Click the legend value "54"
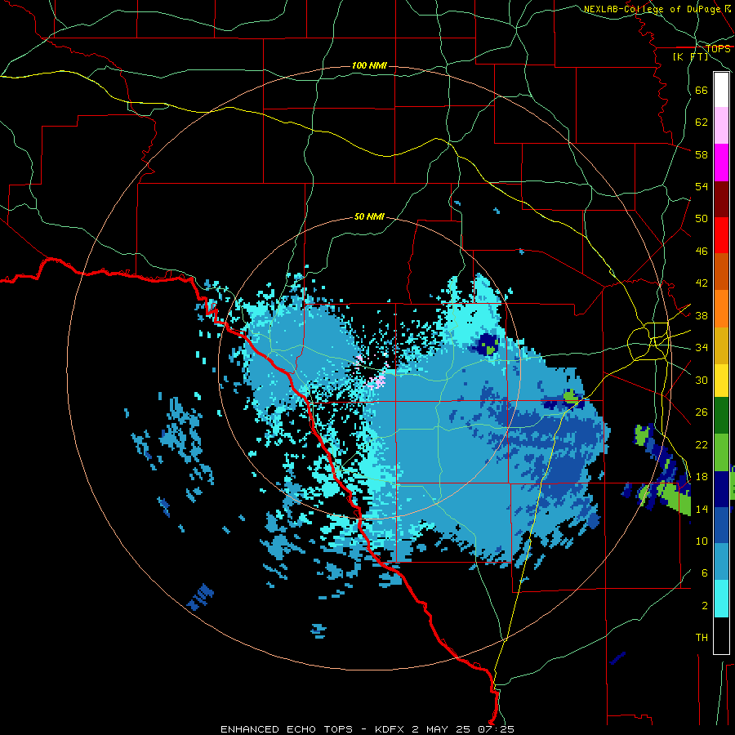735x735 pixels. point(702,186)
